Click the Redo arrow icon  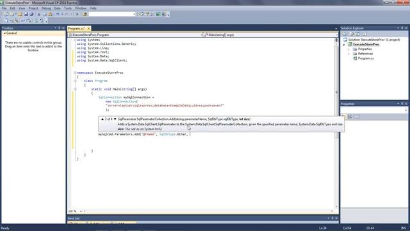pos(67,14)
